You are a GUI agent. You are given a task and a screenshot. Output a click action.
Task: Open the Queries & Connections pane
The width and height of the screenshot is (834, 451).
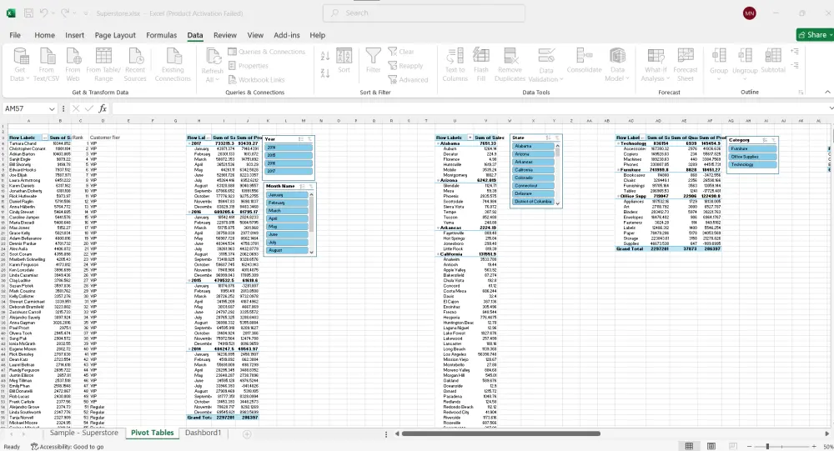pyautogui.click(x=267, y=52)
